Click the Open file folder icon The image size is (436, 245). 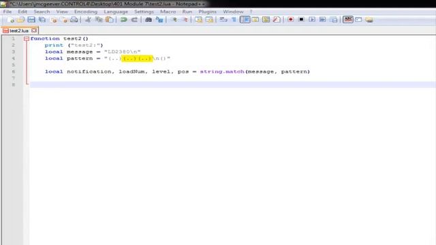pyautogui.click(x=20, y=20)
